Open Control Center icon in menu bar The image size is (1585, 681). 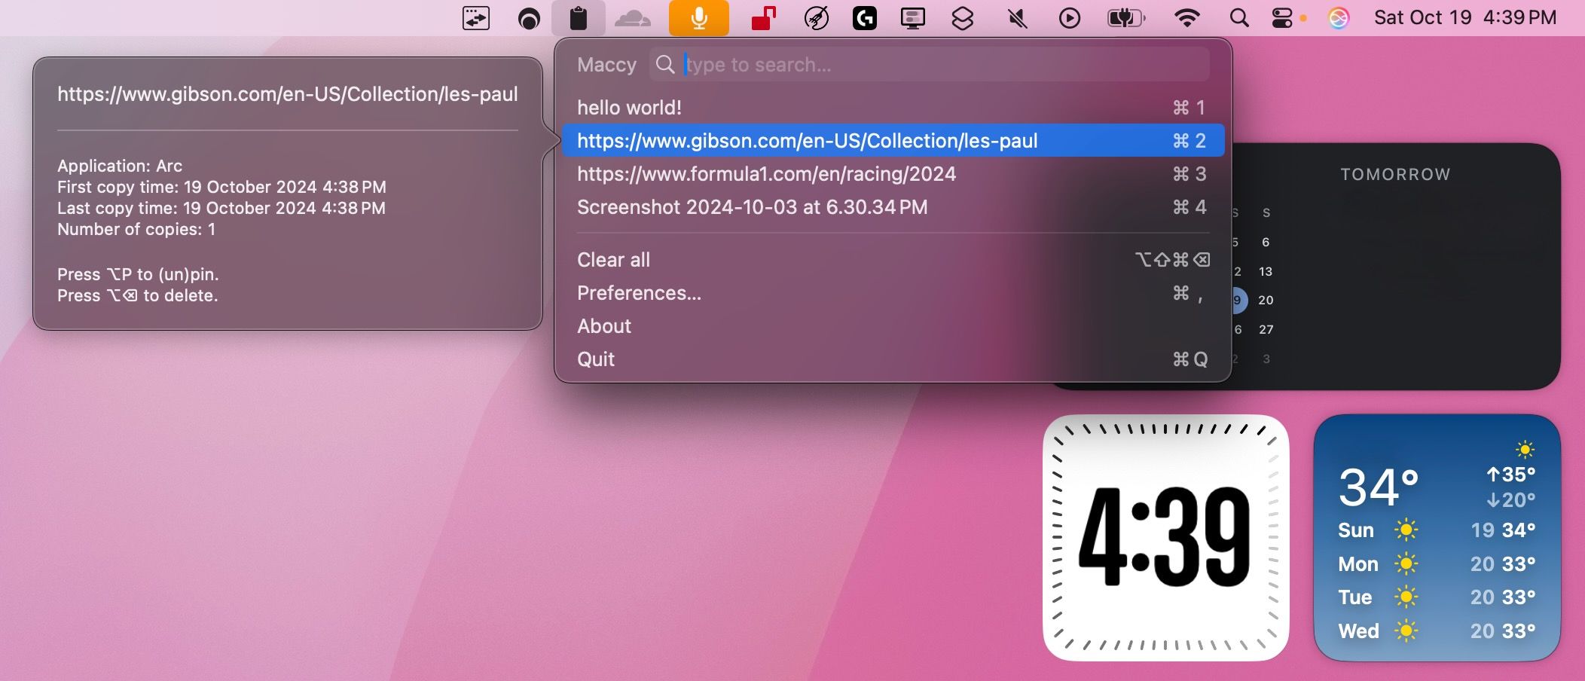pos(1282,18)
